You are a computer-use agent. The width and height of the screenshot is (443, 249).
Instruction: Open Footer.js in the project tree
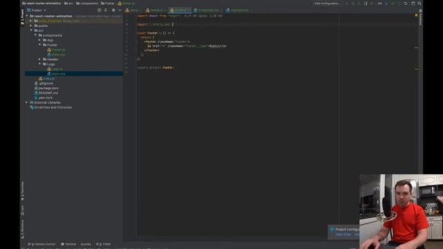tap(56, 50)
